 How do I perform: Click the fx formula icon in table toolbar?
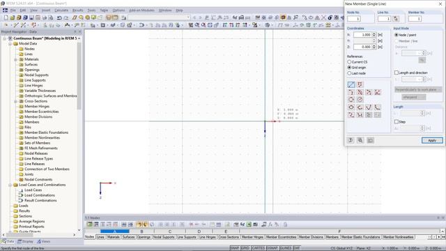[x=270, y=225]
